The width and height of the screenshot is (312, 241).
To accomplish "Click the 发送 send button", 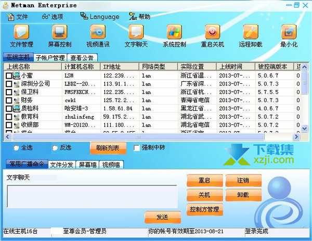I will pos(163,217).
